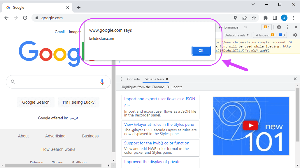300x168 pixels.
Task: Click the google.com address bar text
Action: click(x=52, y=18)
